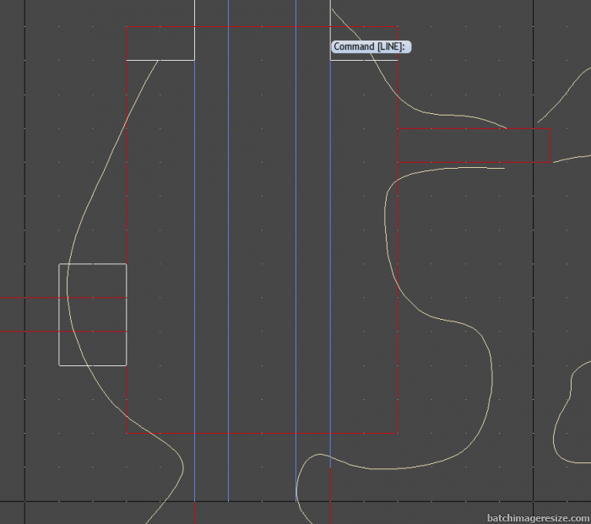Select upper red horizontal line crossing left rectangle
The image size is (591, 524).
coord(34,298)
